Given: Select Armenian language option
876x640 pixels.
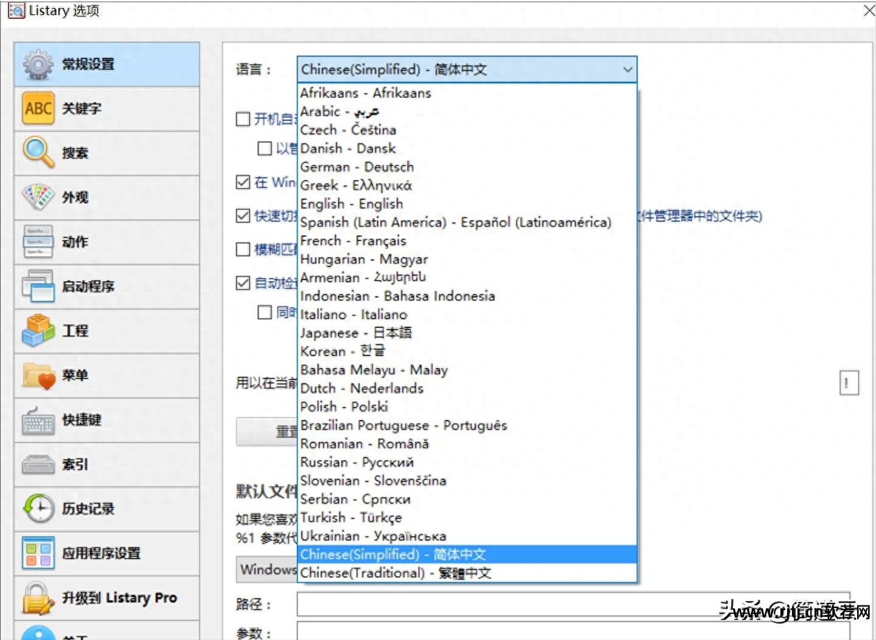Looking at the screenshot, I should point(468,277).
